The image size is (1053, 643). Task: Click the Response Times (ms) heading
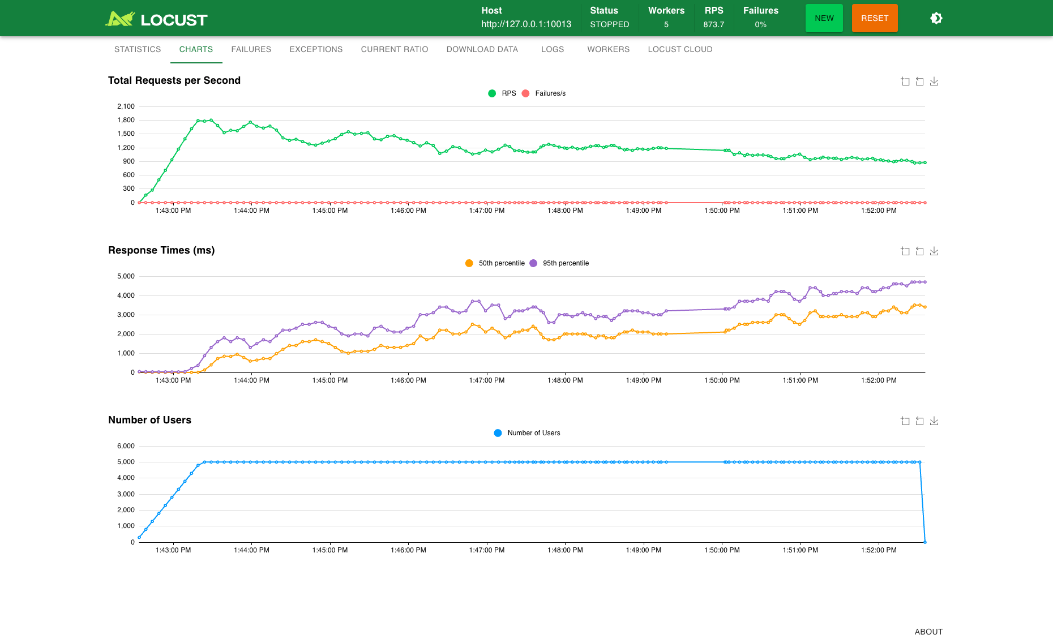[161, 250]
